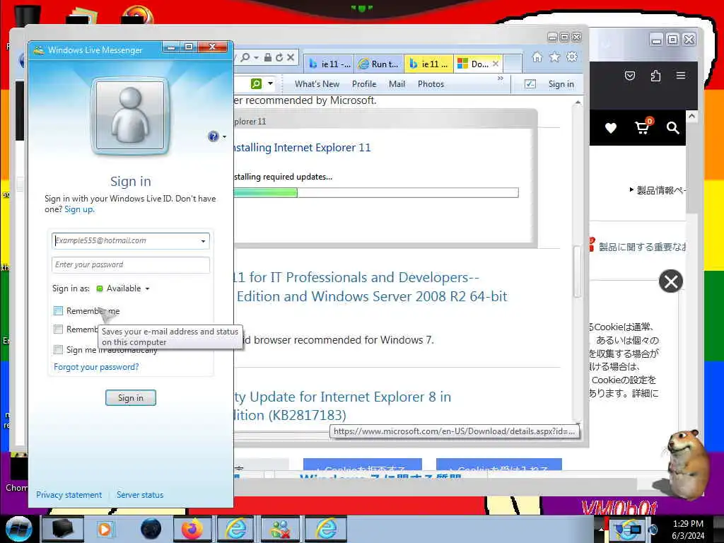The image size is (724, 543).
Task: Click the green toolbar search button
Action: click(x=256, y=83)
